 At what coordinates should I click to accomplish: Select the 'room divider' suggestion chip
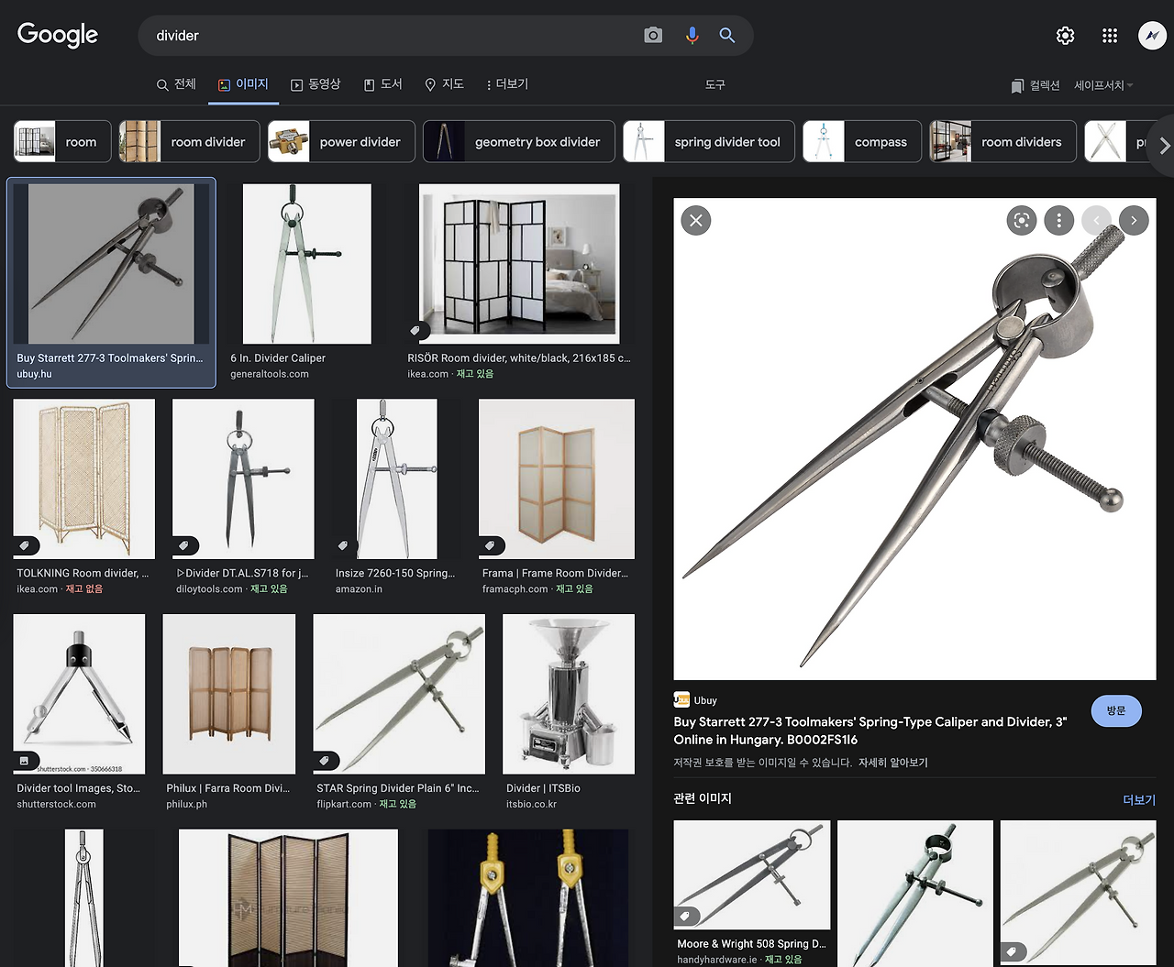pyautogui.click(x=190, y=142)
